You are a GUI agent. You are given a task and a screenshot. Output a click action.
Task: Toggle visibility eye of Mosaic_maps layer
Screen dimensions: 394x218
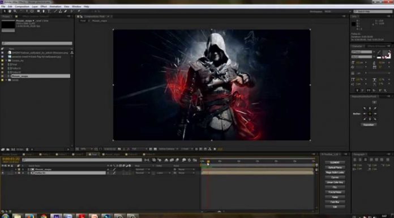(x=2, y=169)
